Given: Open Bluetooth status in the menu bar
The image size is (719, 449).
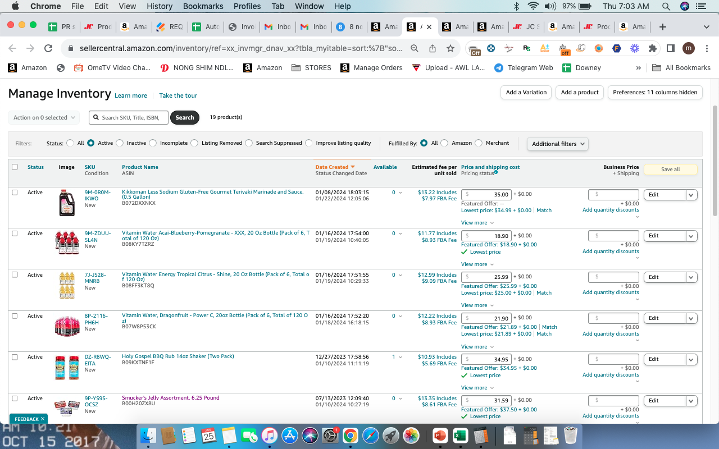Looking at the screenshot, I should 517,6.
